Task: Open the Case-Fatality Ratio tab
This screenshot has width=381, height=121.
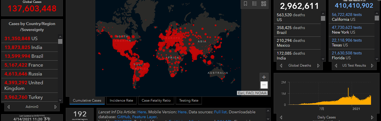Action: point(156,101)
